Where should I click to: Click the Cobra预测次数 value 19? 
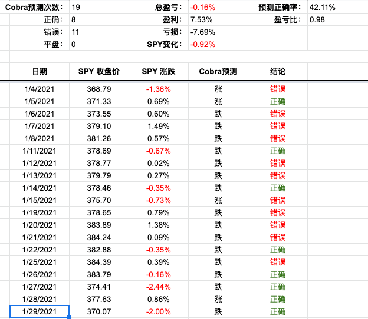click(99, 7)
